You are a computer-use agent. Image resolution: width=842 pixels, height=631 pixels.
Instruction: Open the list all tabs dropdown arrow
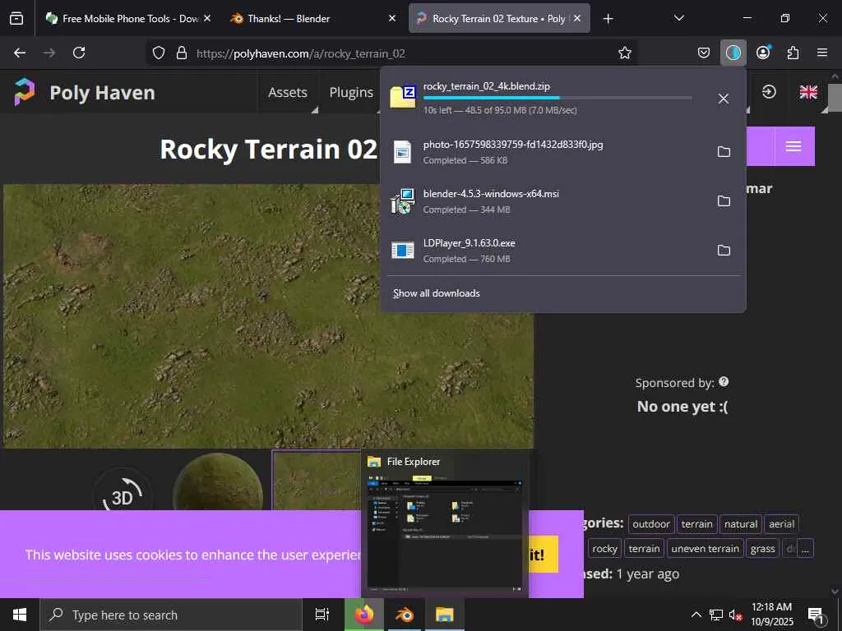[678, 18]
